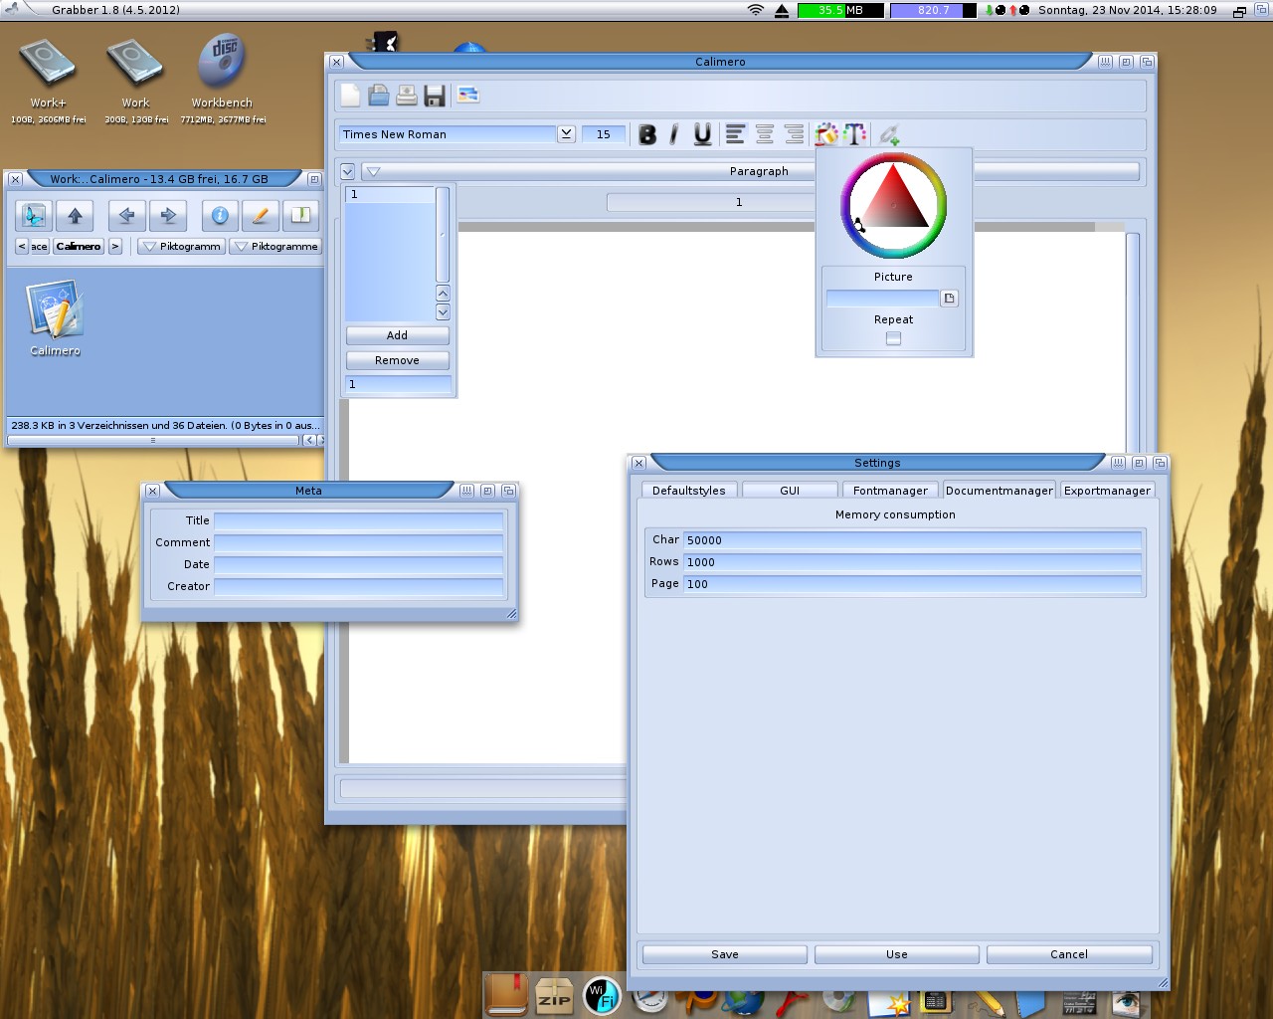
Task: Click the floppy disk save icon
Action: (x=434, y=96)
